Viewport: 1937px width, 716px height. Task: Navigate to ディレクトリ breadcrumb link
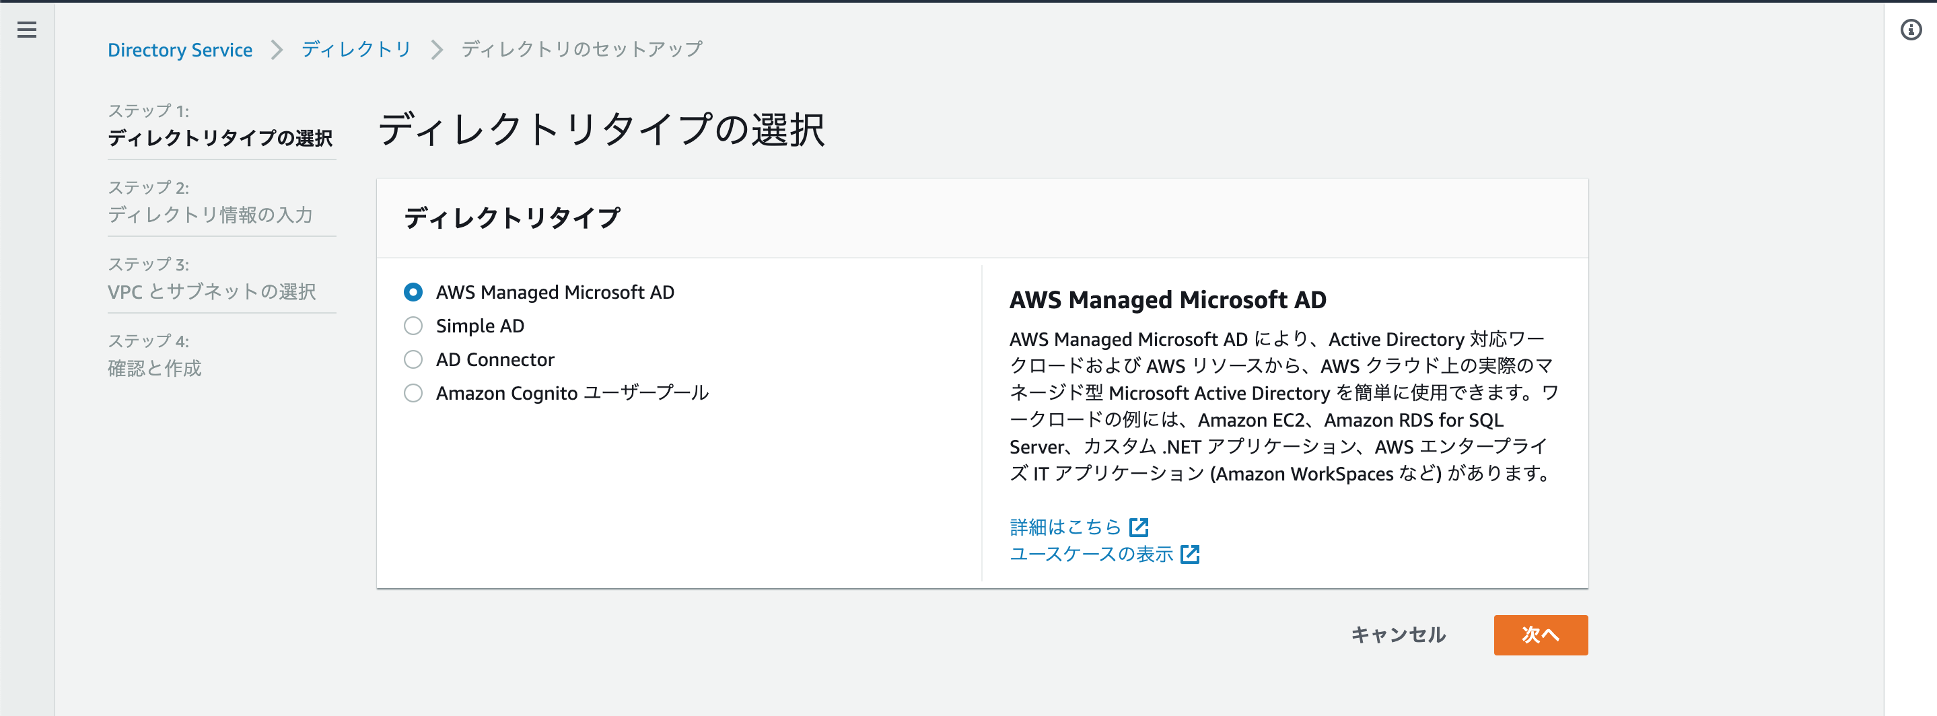tap(357, 50)
